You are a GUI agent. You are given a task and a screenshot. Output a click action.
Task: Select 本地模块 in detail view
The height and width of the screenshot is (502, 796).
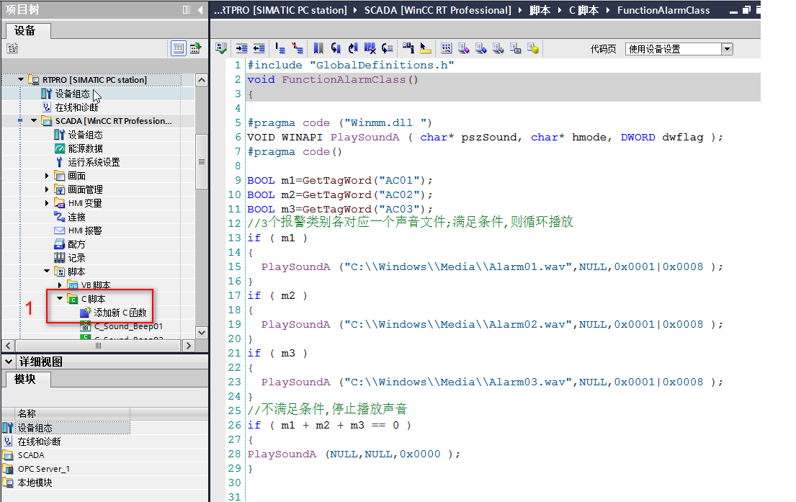click(35, 483)
